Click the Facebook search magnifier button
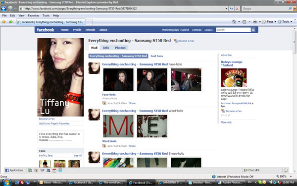Viewport: 297px width, 186px height. click(x=253, y=30)
